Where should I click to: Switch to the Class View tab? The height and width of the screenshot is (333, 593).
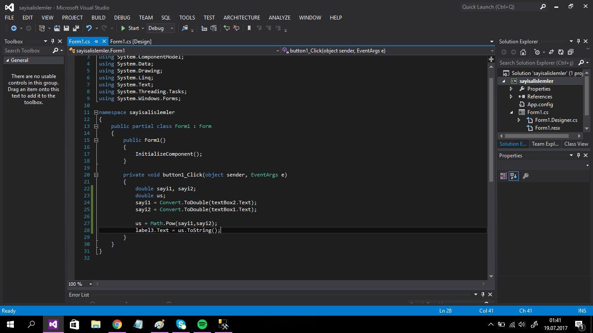point(576,144)
